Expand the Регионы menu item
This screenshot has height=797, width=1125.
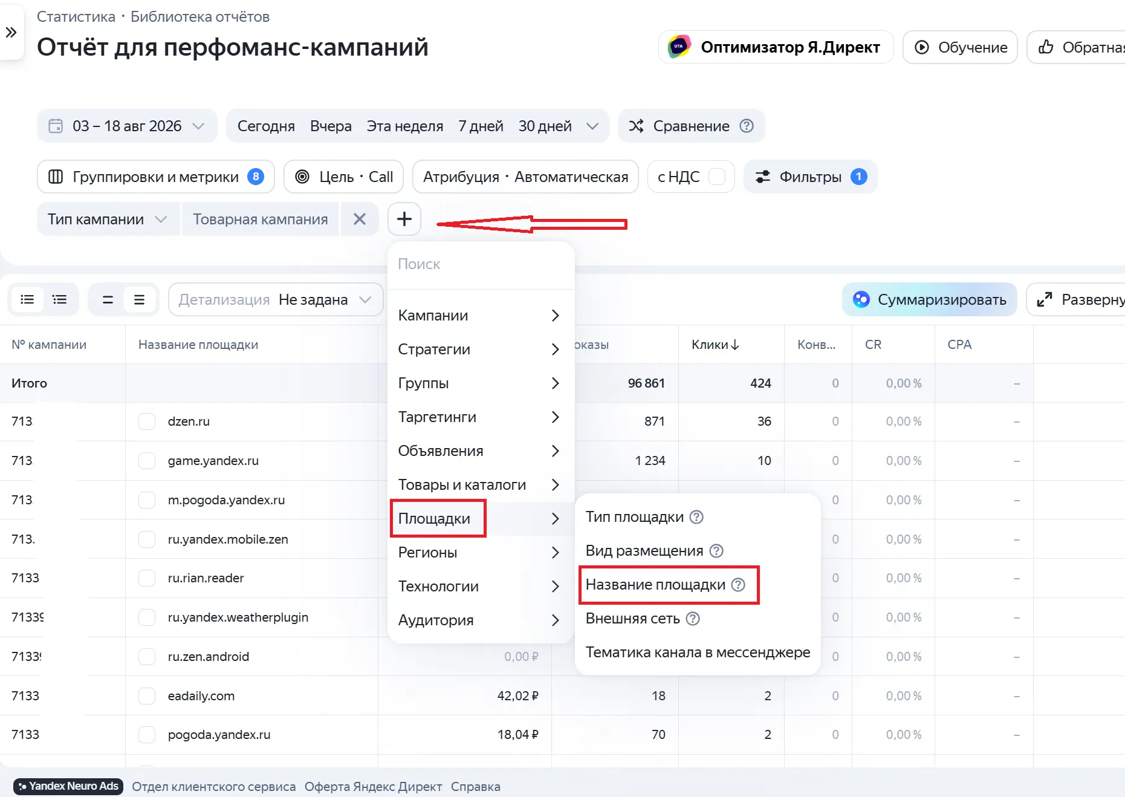(480, 552)
